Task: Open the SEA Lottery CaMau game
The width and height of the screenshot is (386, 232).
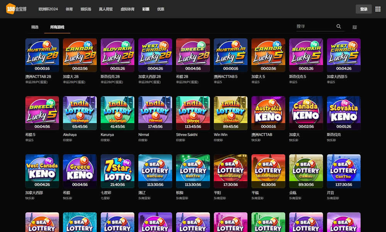Action: (x=306, y=171)
